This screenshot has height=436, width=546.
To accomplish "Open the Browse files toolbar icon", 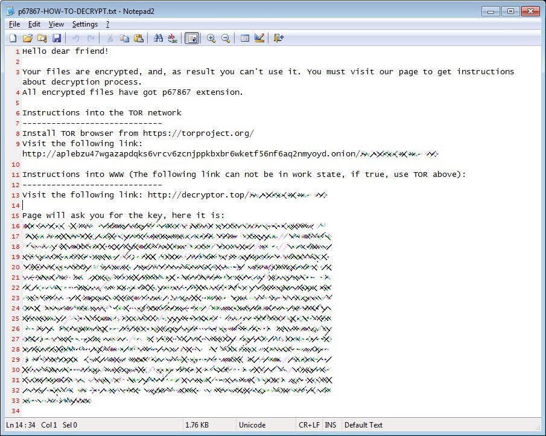I will pos(42,38).
